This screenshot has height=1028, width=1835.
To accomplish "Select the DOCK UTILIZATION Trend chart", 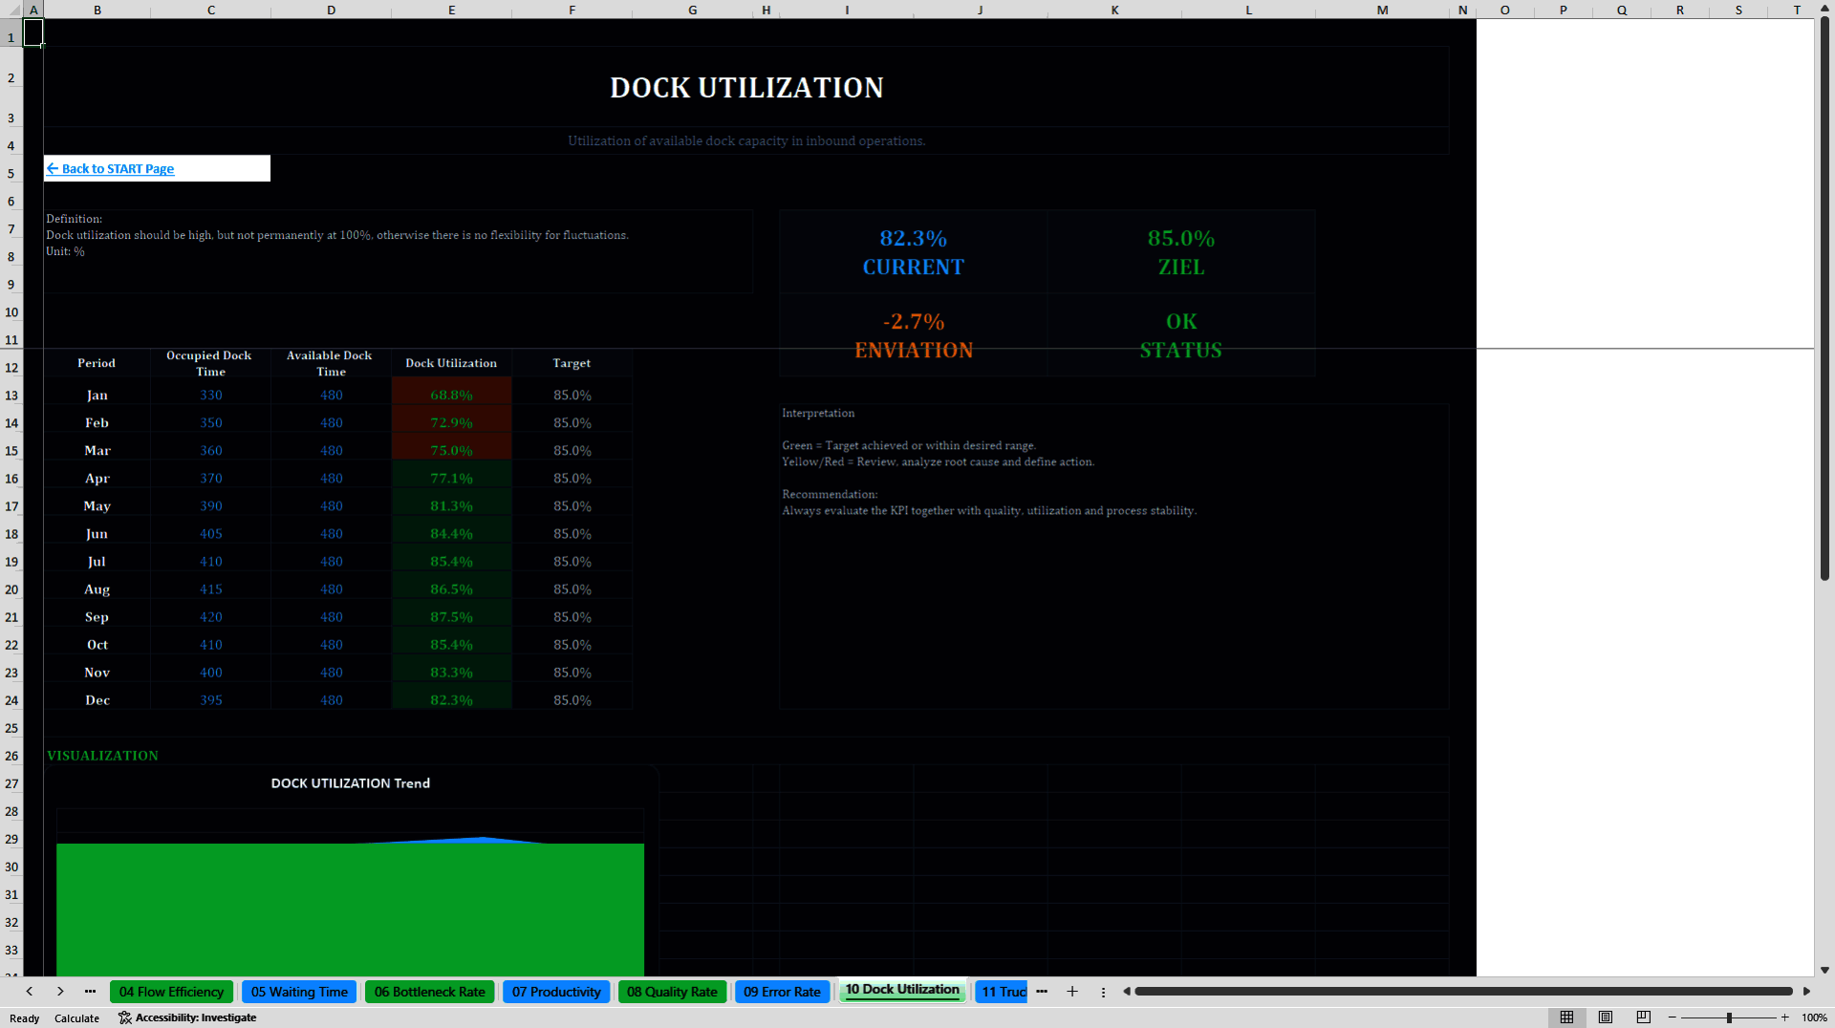I will click(x=350, y=871).
